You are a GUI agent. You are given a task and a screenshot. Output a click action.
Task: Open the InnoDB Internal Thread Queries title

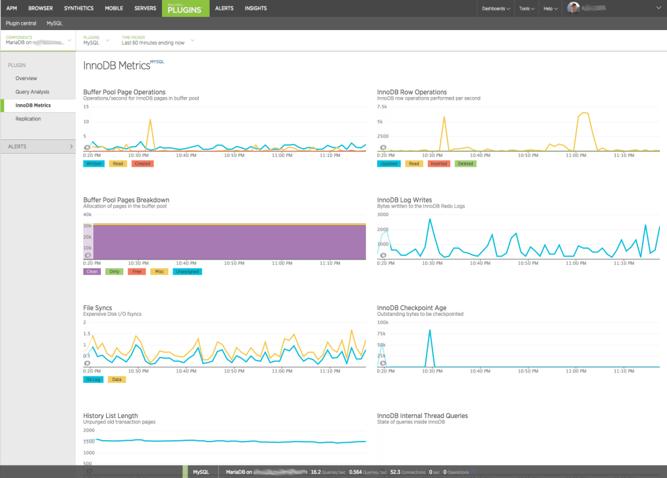(422, 416)
